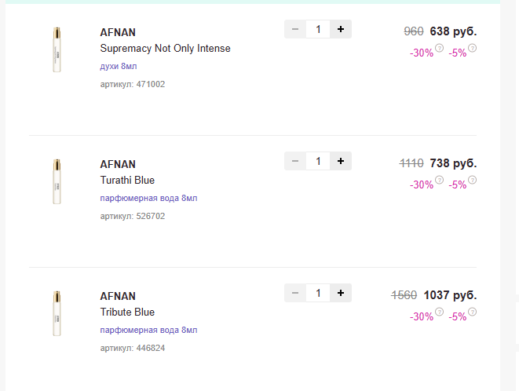
Task: Open Turathi Blue 'парфюмерная вода 8мл' link
Action: [148, 198]
